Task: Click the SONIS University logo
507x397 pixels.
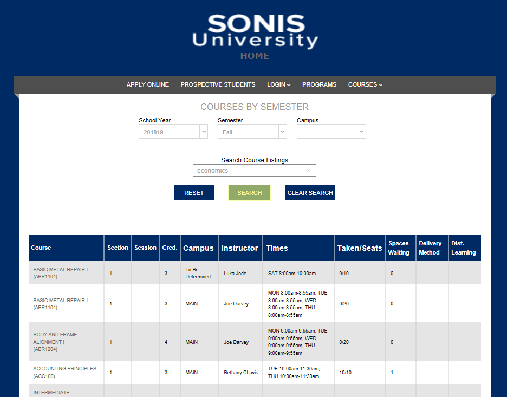Action: pos(255,31)
